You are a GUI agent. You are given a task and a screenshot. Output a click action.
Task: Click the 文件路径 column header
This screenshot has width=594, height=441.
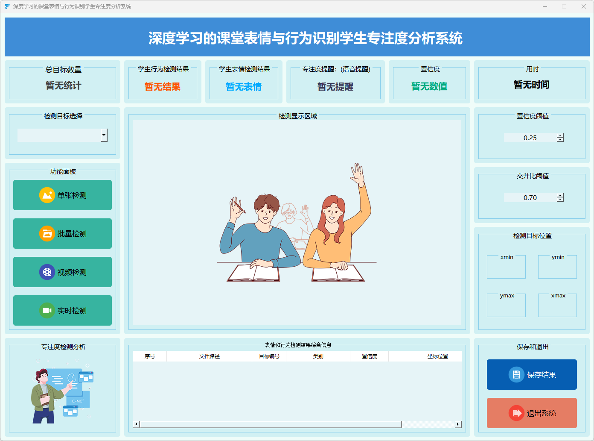209,356
